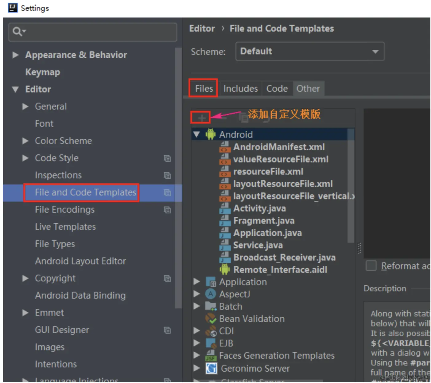431x383 pixels.
Task: Click the Fragment.java file icon
Action: pyautogui.click(x=225, y=221)
